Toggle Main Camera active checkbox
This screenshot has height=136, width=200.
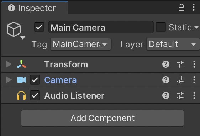pos(39,27)
